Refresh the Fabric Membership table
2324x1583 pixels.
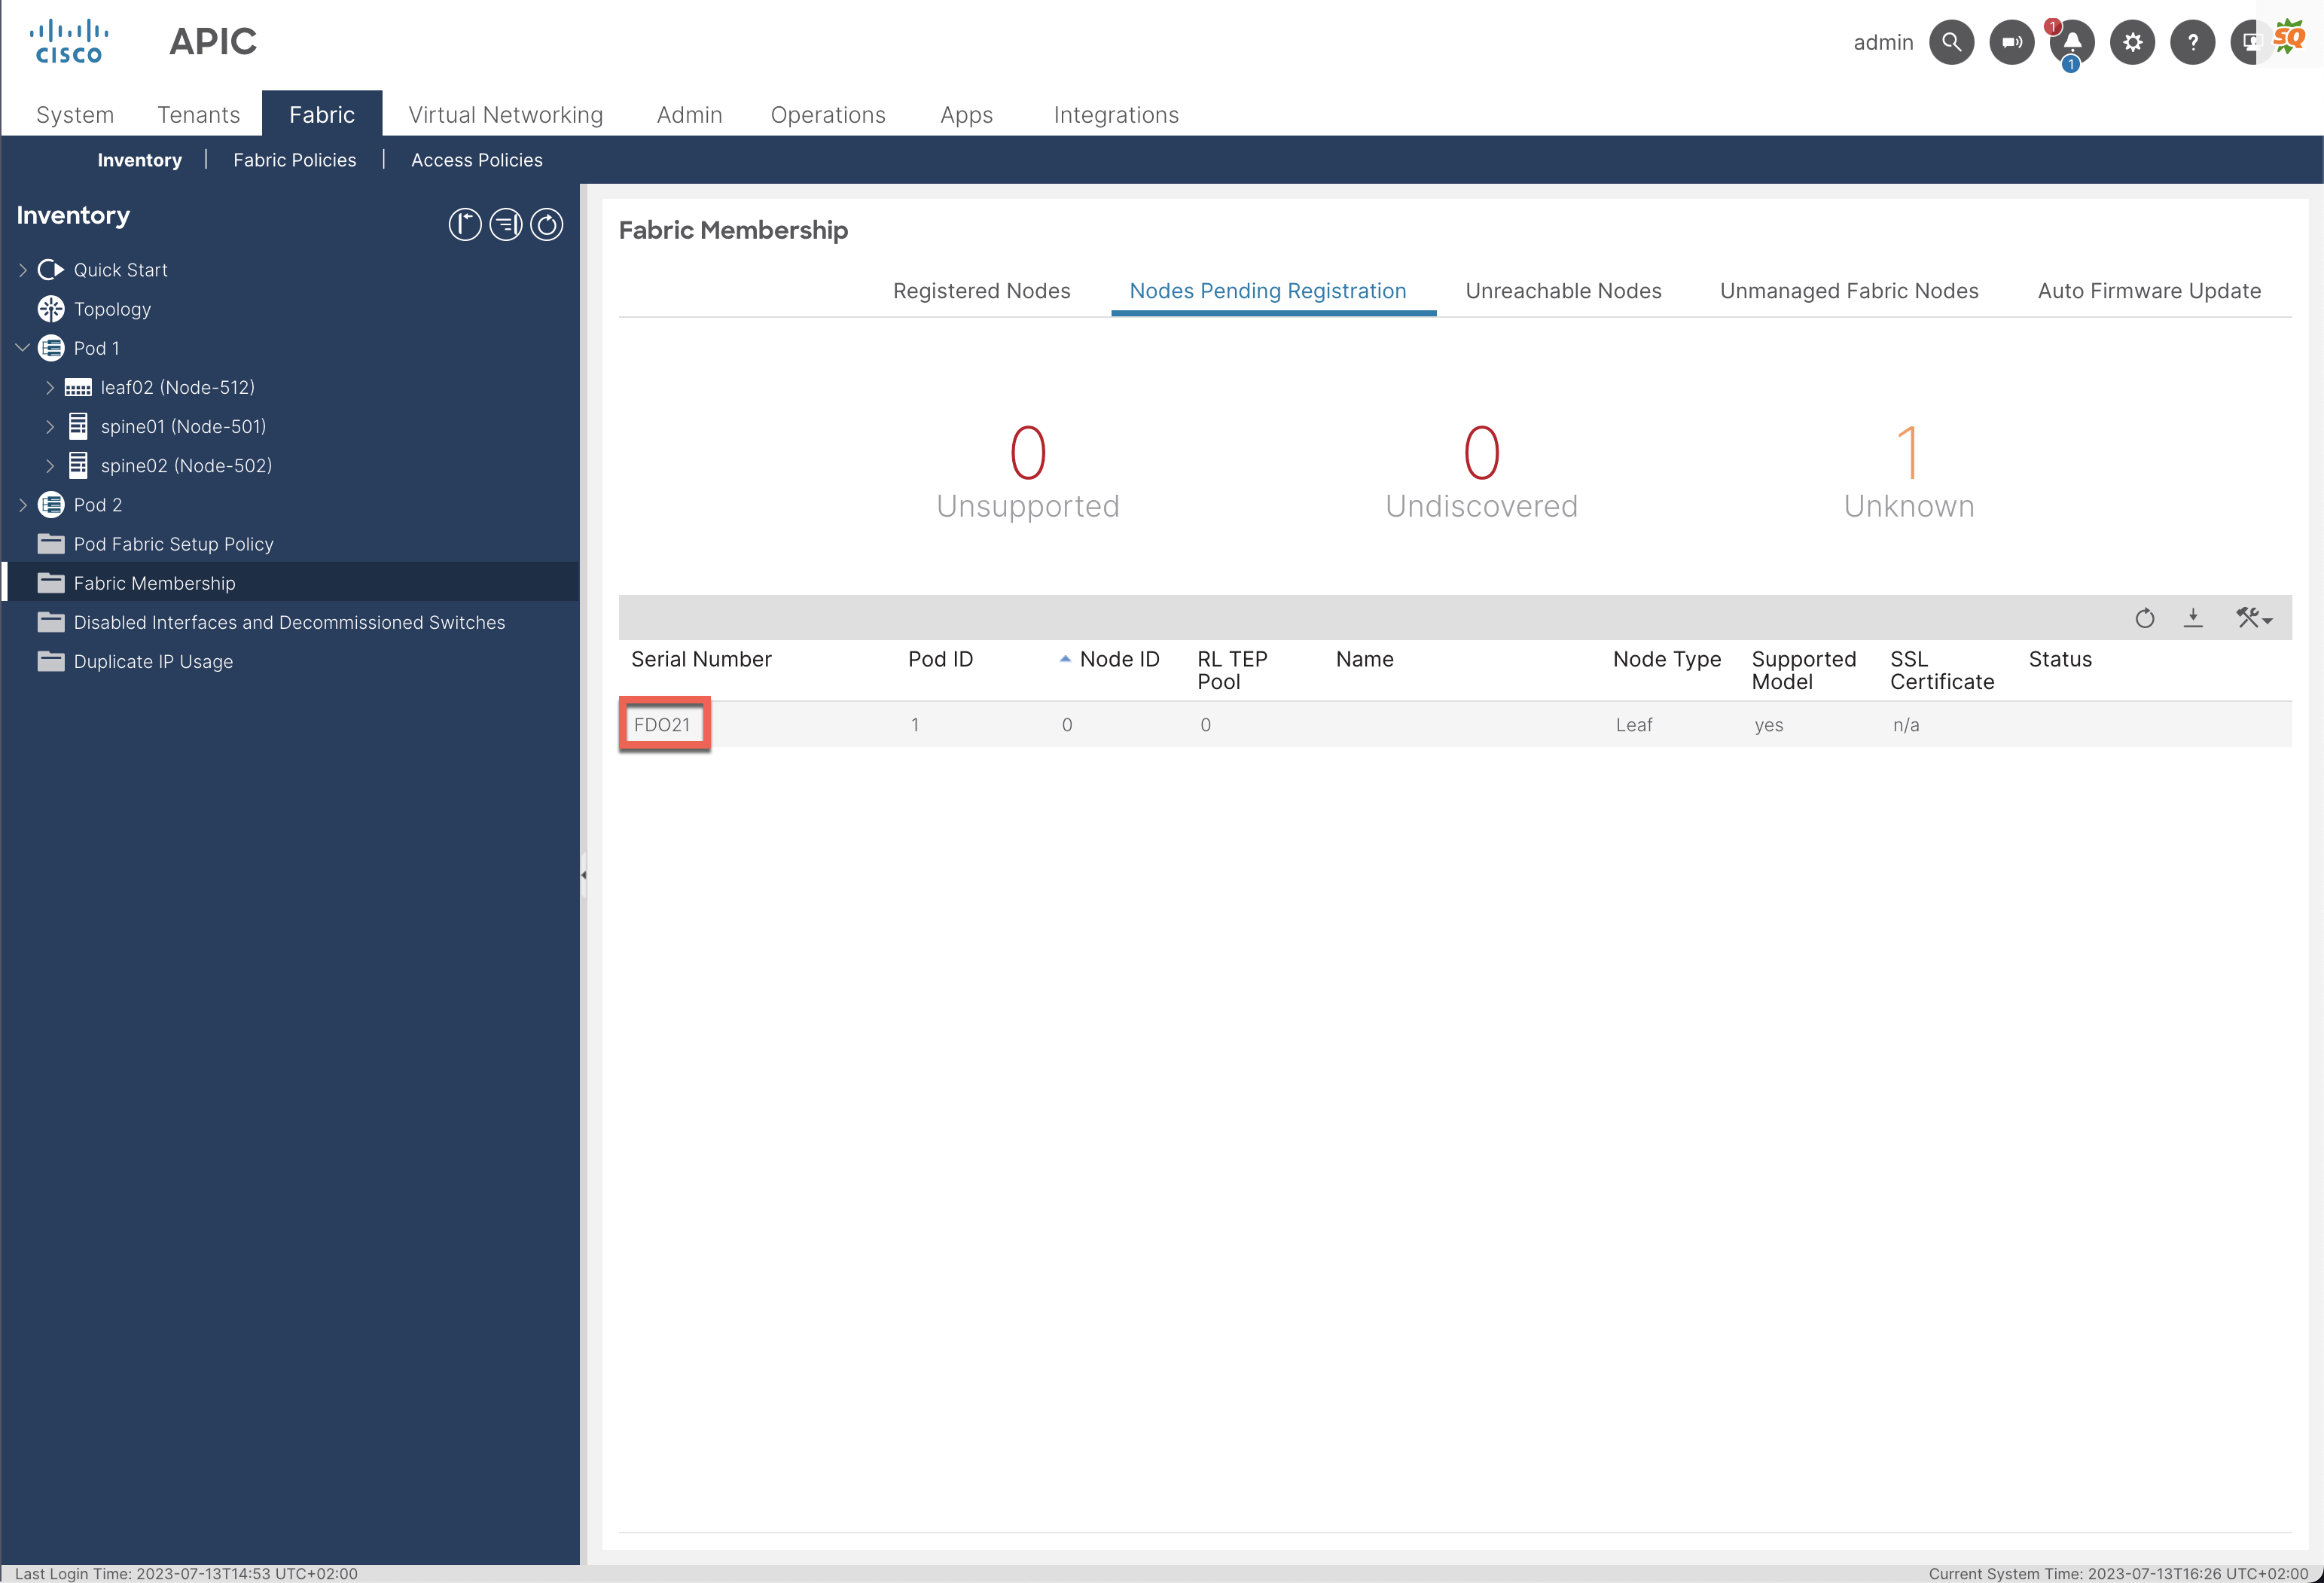tap(2145, 618)
